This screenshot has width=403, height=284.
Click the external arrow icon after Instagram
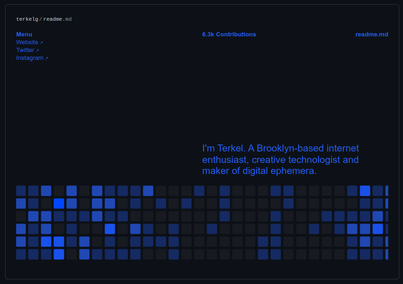[47, 58]
